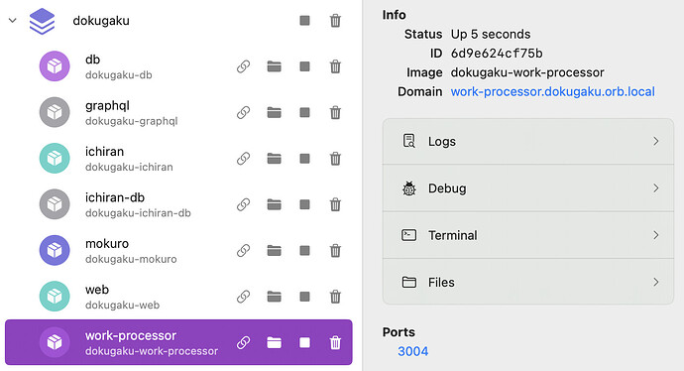The width and height of the screenshot is (684, 371).
Task: Delete the work-processor container
Action: point(335,342)
